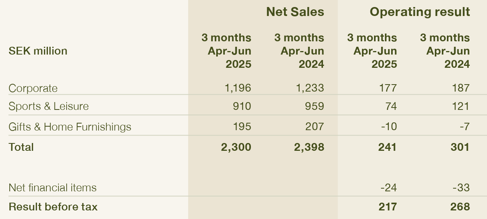Select the Sports & Leisure row label
Viewport: 487px width, 219px height.
click(x=49, y=106)
